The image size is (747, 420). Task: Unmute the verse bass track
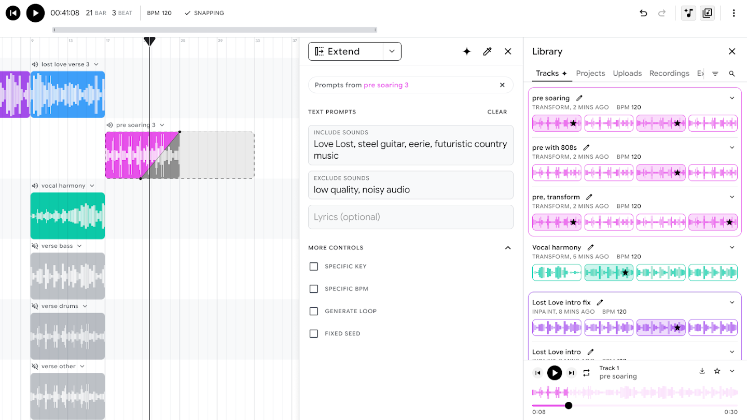pyautogui.click(x=34, y=245)
